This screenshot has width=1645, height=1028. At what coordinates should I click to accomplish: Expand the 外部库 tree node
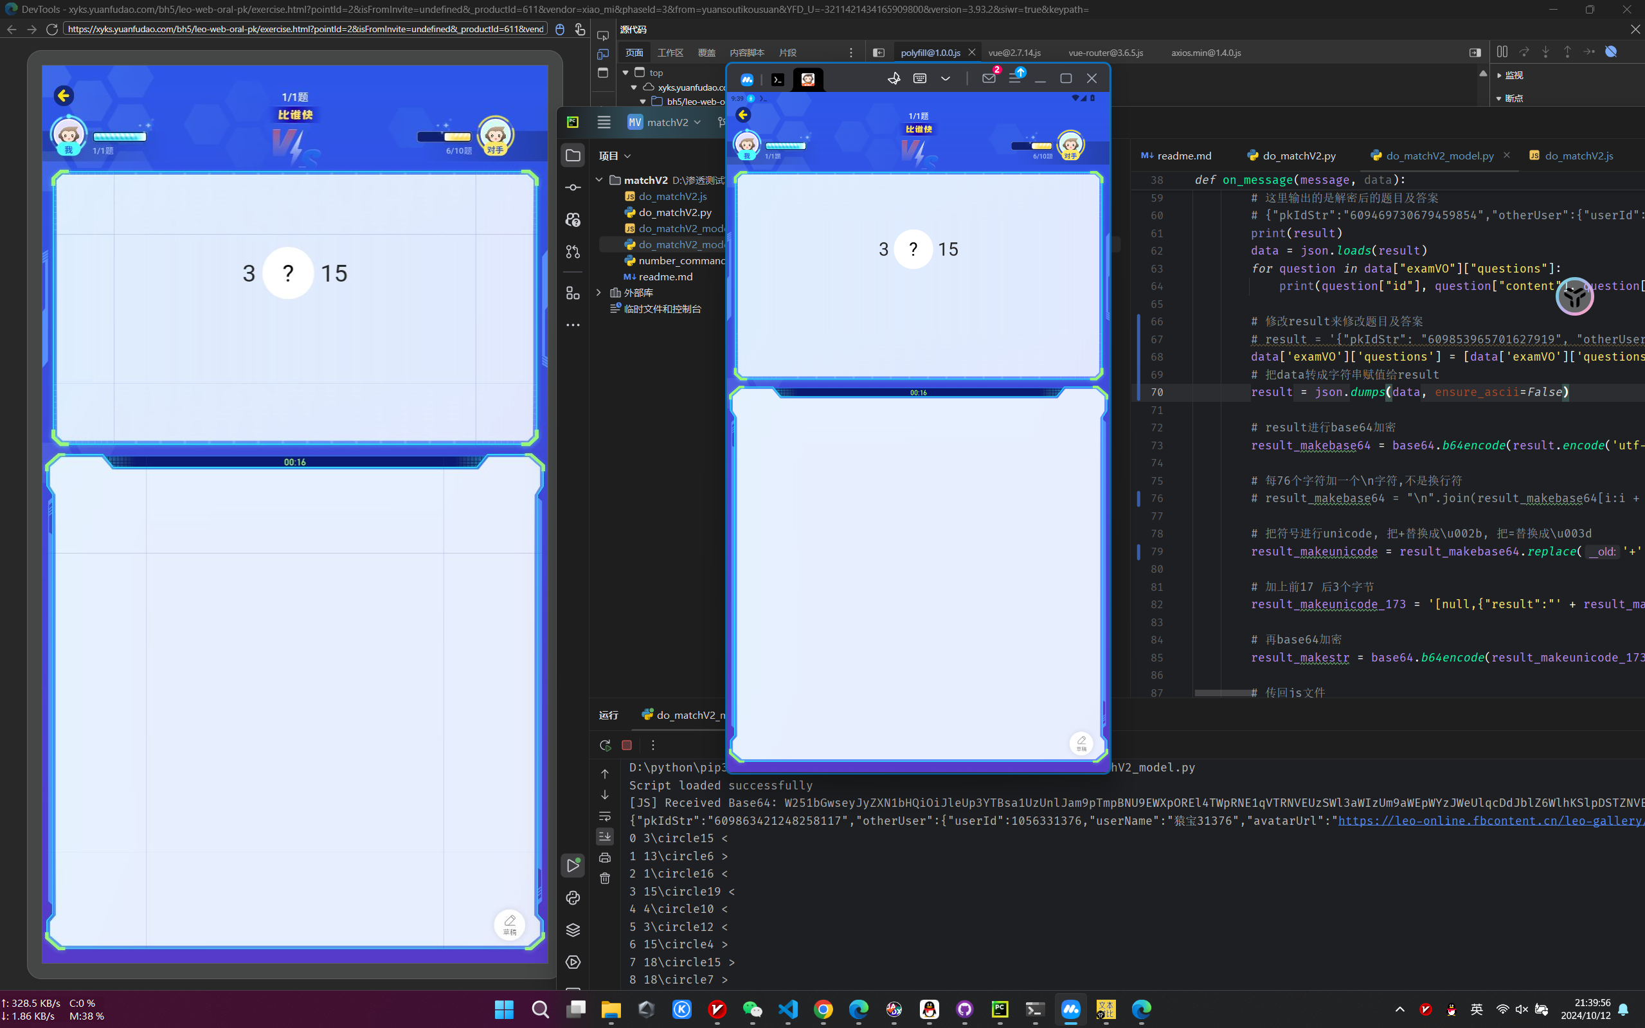[x=599, y=293]
